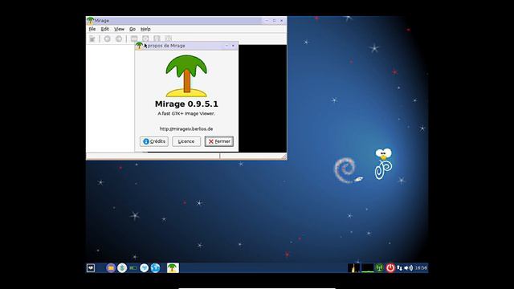Screen dimensions: 514x289
Task: Minimize the Mirage main window
Action: click(267, 21)
